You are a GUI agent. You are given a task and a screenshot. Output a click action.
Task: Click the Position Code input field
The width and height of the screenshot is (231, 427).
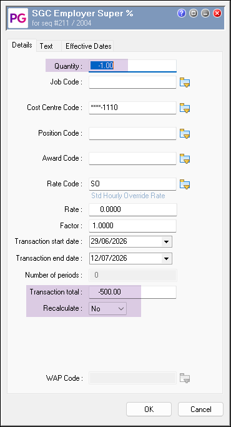pyautogui.click(x=133, y=133)
